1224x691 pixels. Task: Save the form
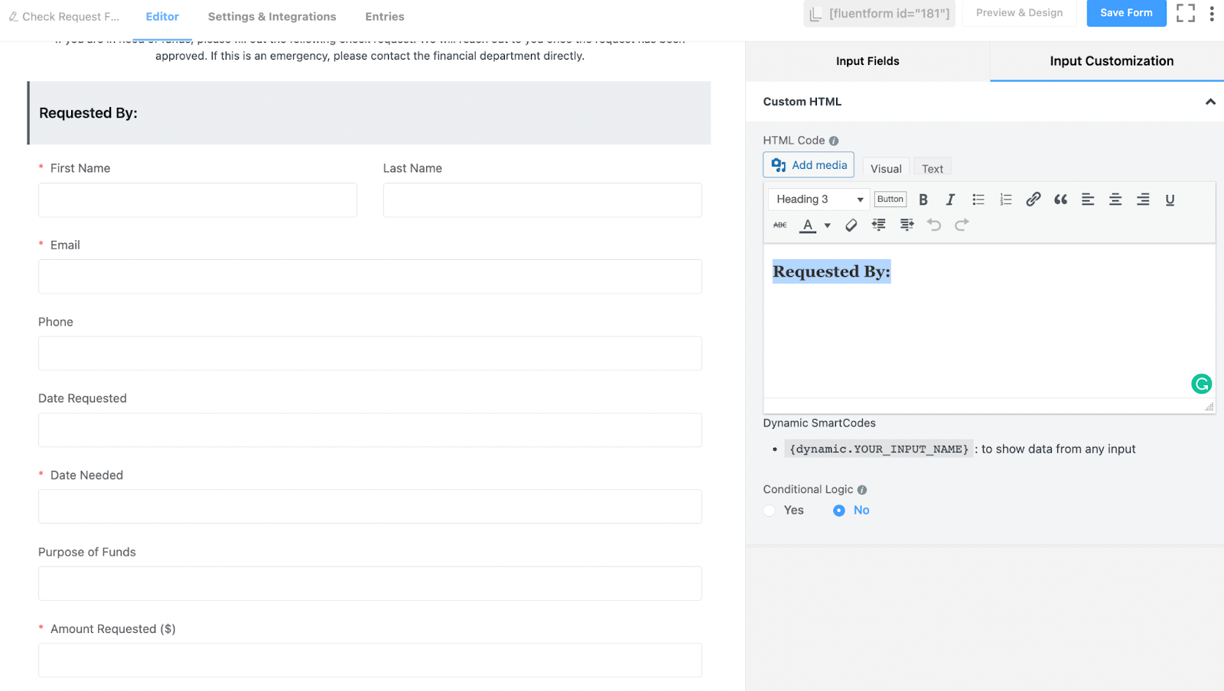point(1126,13)
